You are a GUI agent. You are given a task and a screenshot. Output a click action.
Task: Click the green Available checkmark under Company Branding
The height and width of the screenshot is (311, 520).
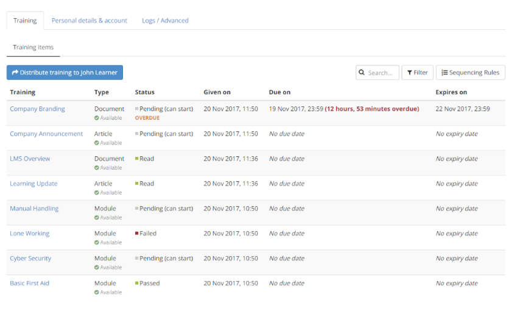click(x=97, y=118)
